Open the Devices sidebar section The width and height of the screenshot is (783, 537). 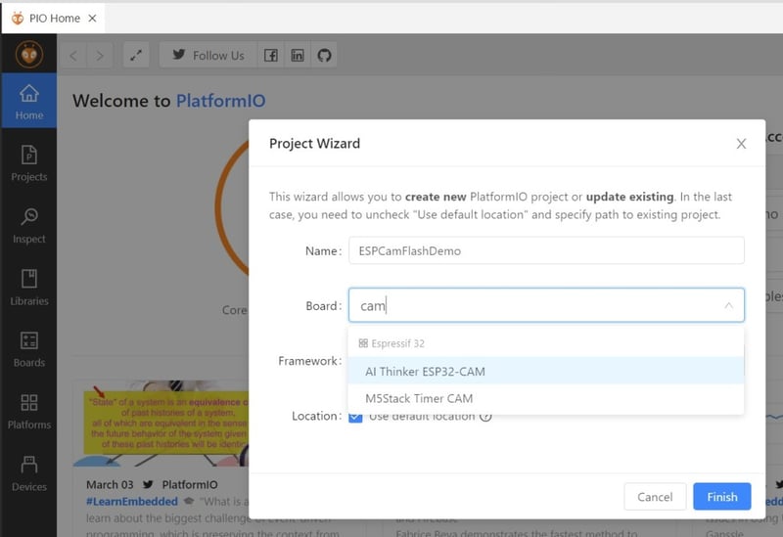coord(29,473)
